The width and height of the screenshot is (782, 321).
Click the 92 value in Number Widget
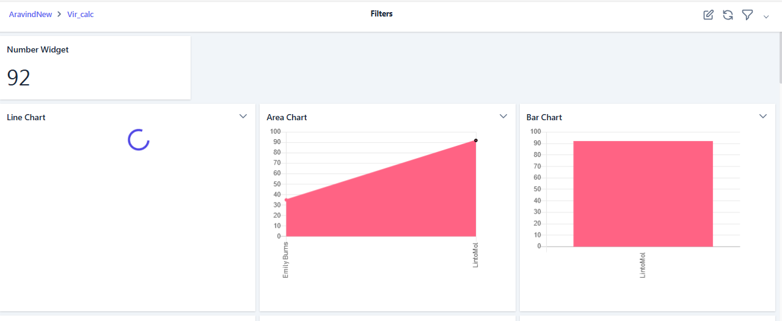[19, 78]
